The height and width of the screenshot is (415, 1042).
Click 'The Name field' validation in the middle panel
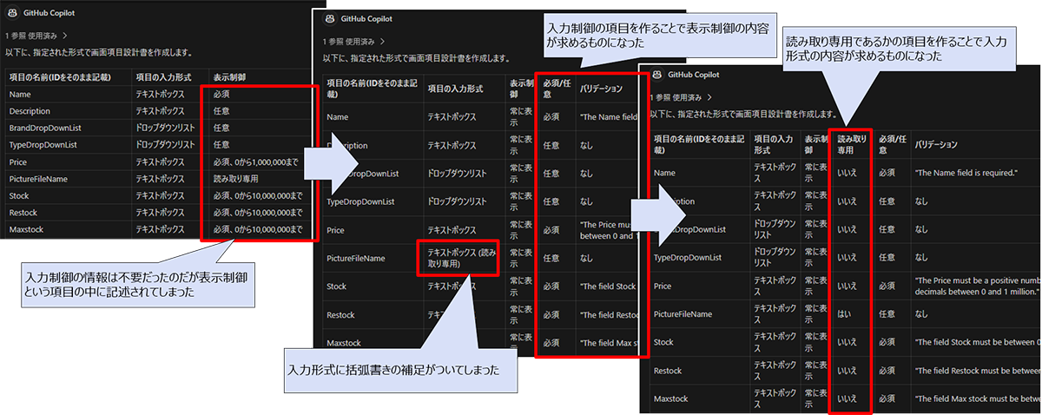click(x=610, y=116)
